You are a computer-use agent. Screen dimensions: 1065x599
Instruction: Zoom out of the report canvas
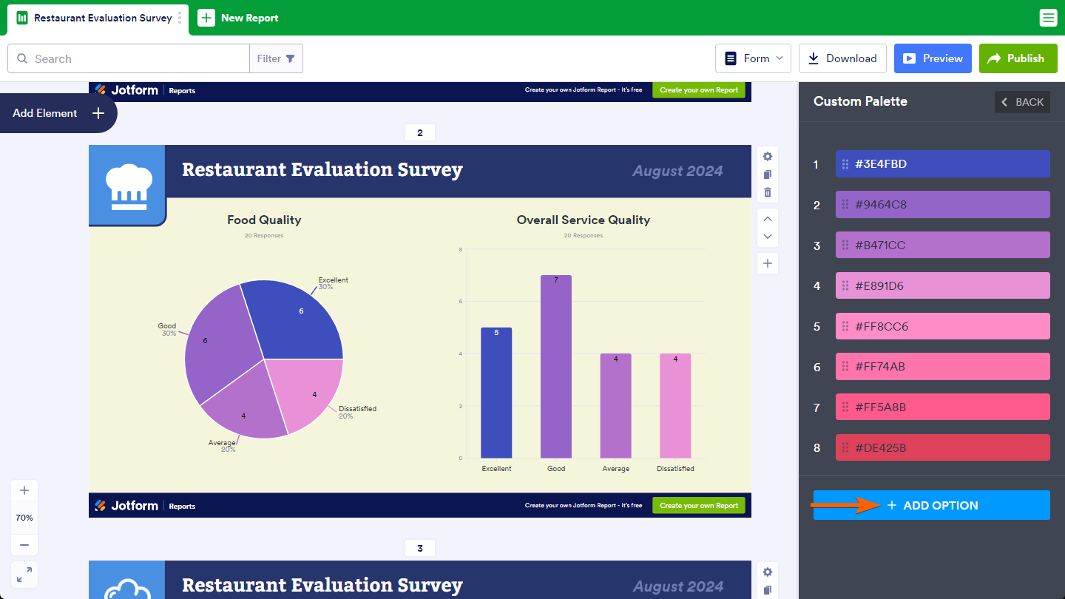point(24,545)
